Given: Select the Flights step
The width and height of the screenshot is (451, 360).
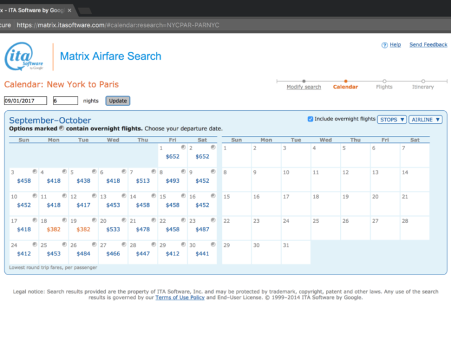Looking at the screenshot, I should click(x=384, y=87).
